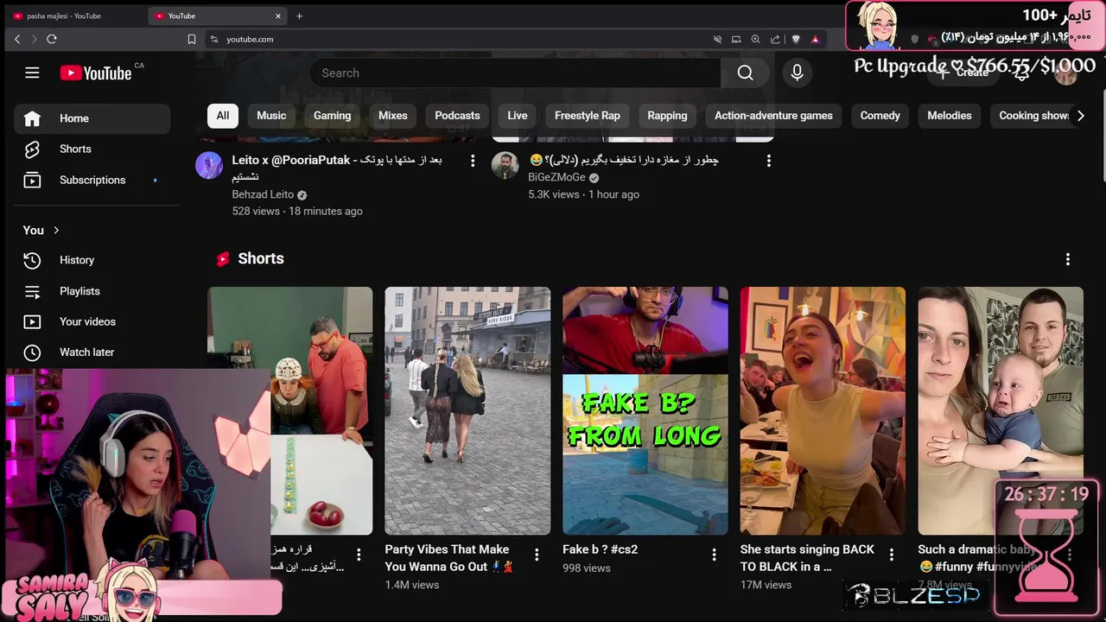Go back with the browser back arrow
The image size is (1106, 622).
(x=17, y=39)
